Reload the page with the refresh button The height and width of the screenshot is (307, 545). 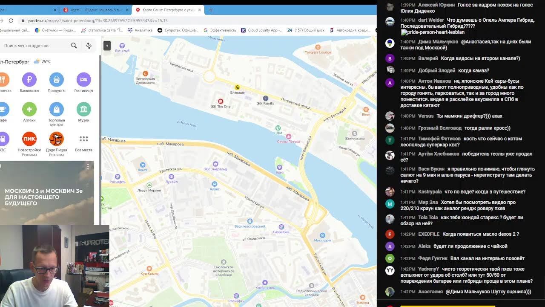[11, 20]
